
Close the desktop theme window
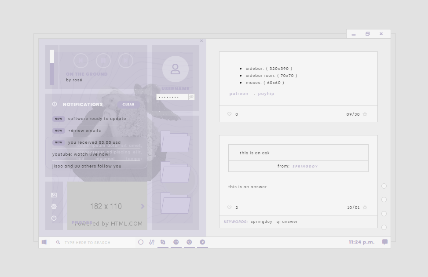381,34
